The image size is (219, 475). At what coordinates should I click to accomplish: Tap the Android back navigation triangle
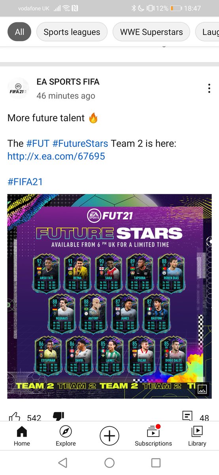tap(62, 463)
